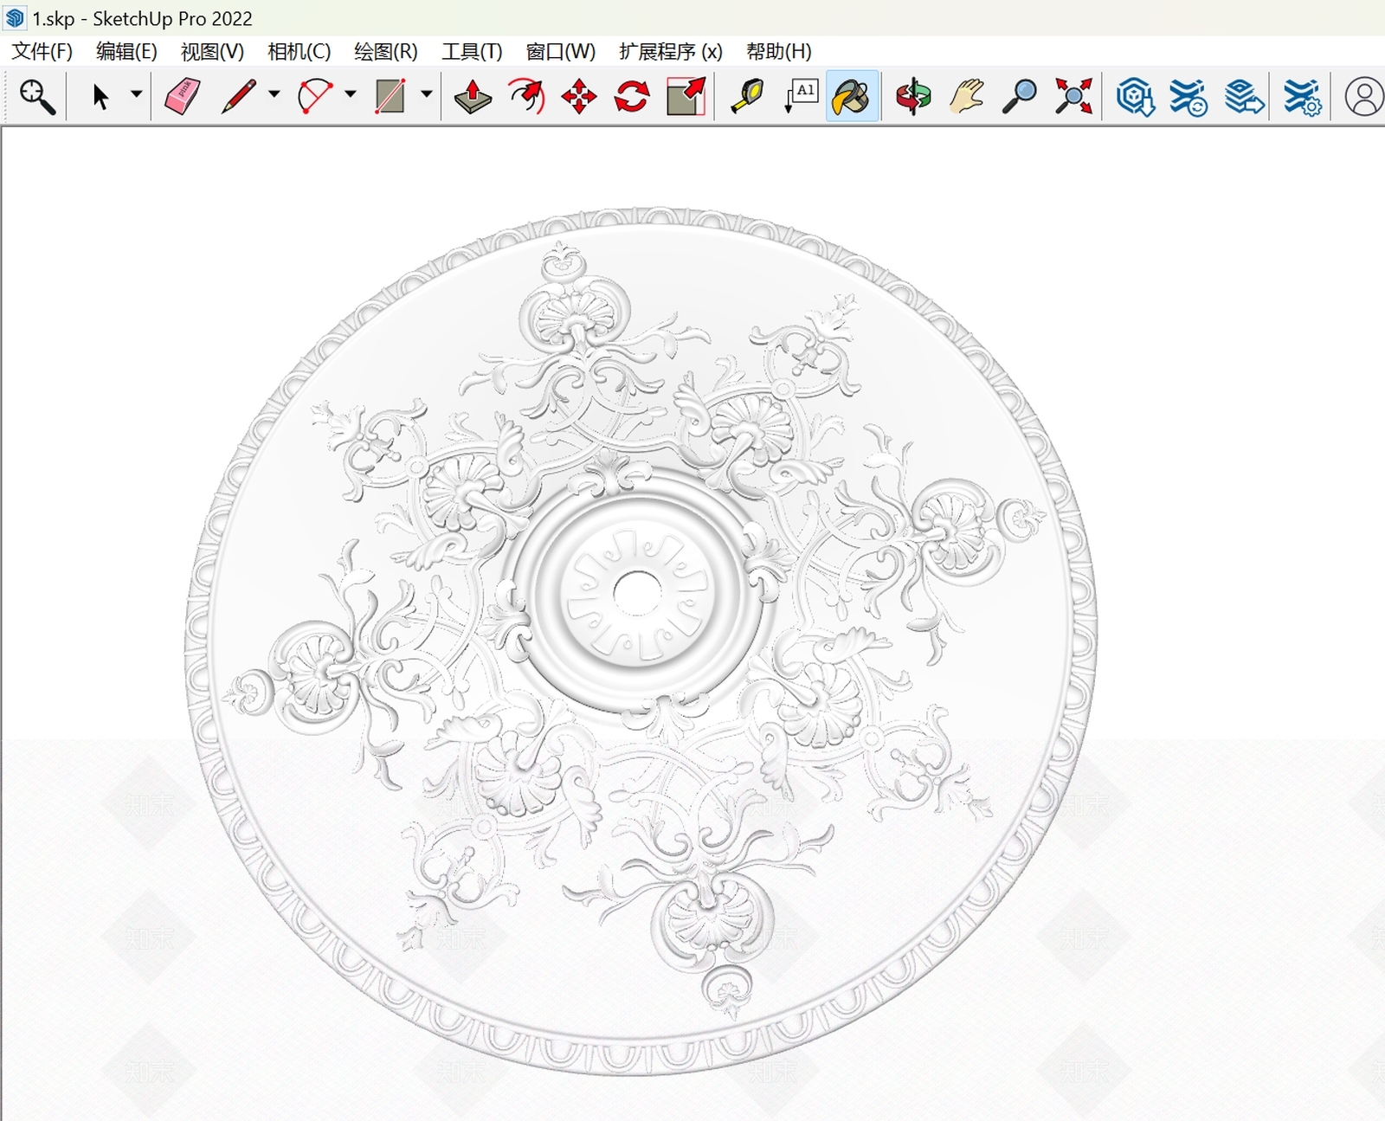Open the 工具(T) menu

472,51
